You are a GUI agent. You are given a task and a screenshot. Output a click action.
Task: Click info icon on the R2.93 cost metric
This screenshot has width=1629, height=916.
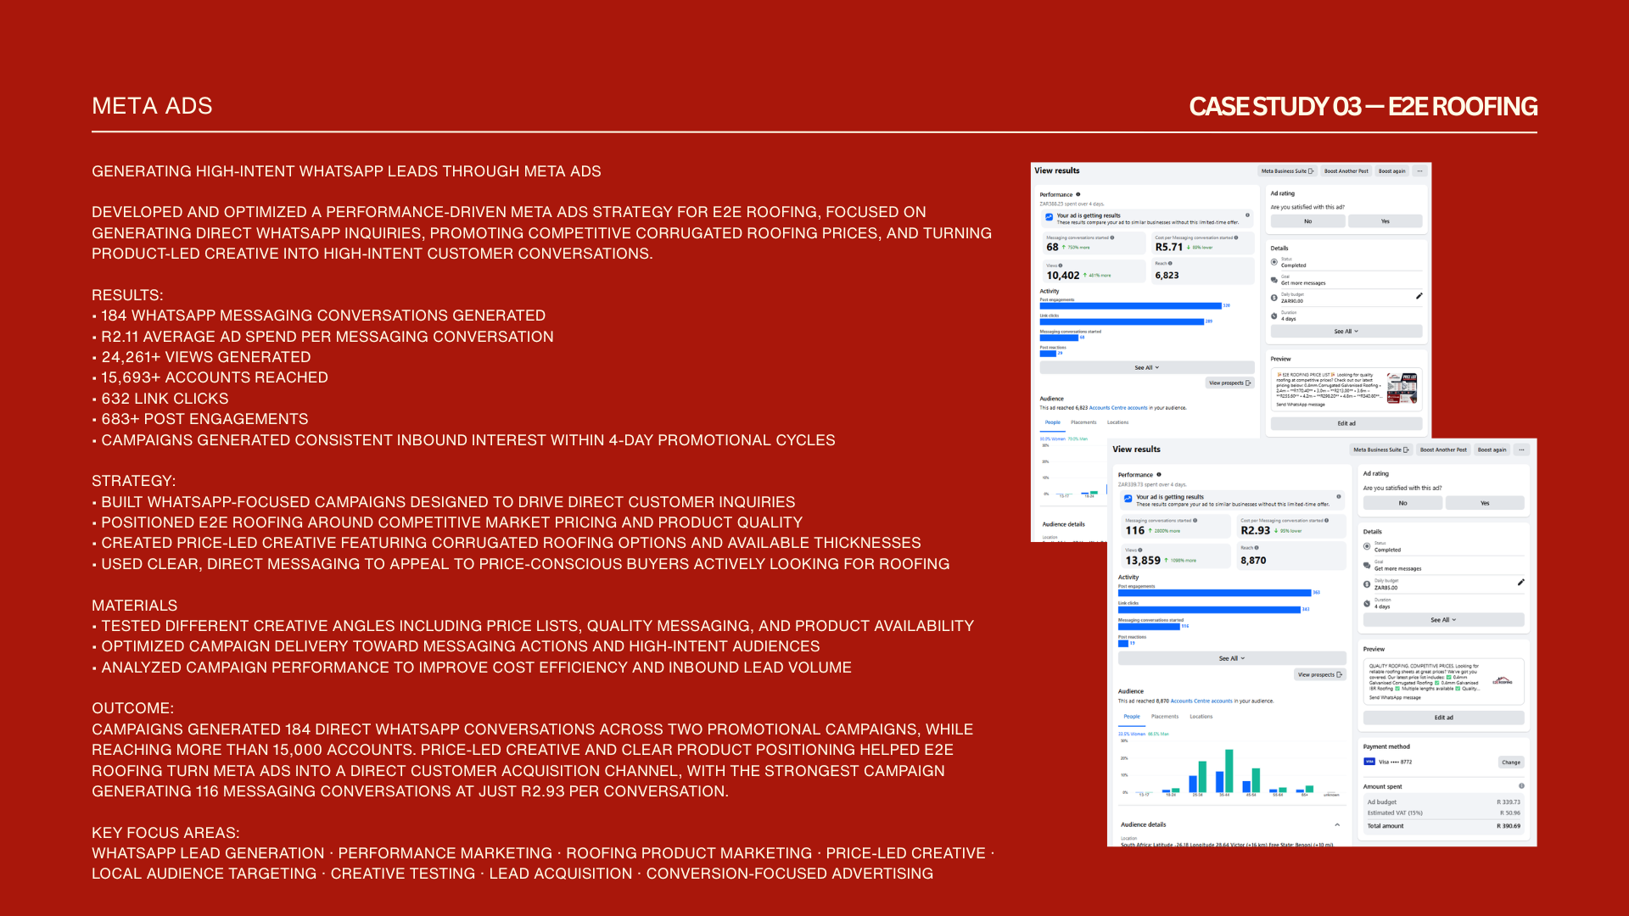pyautogui.click(x=1327, y=521)
